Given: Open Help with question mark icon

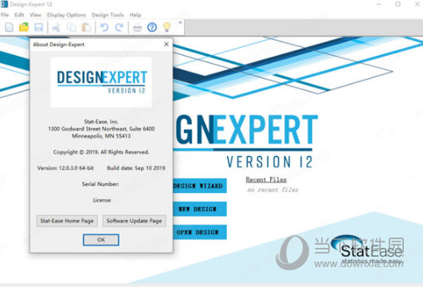Looking at the screenshot, I should pos(152,27).
